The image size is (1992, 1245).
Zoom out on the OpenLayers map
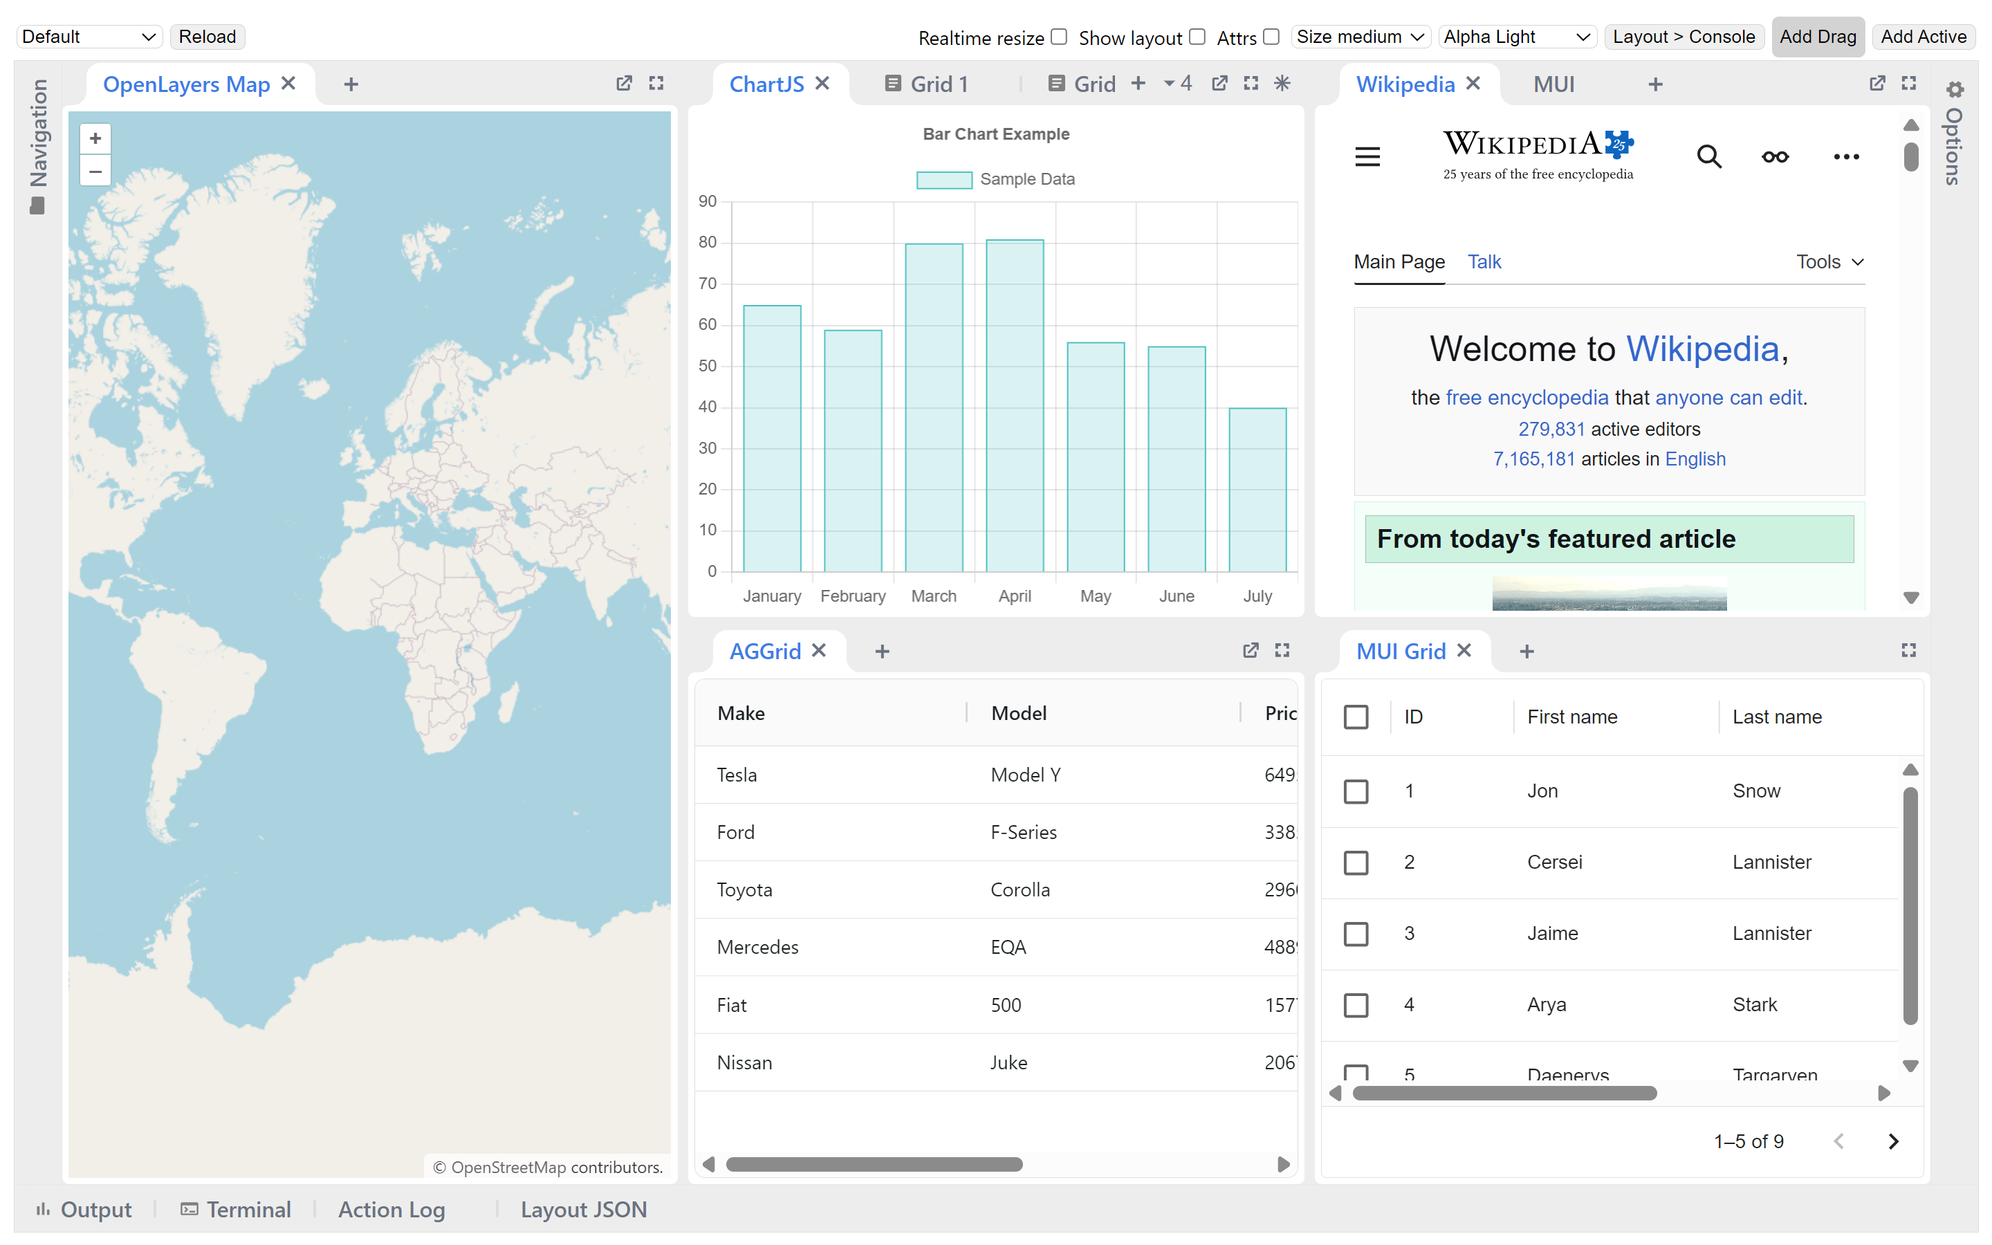[x=95, y=172]
